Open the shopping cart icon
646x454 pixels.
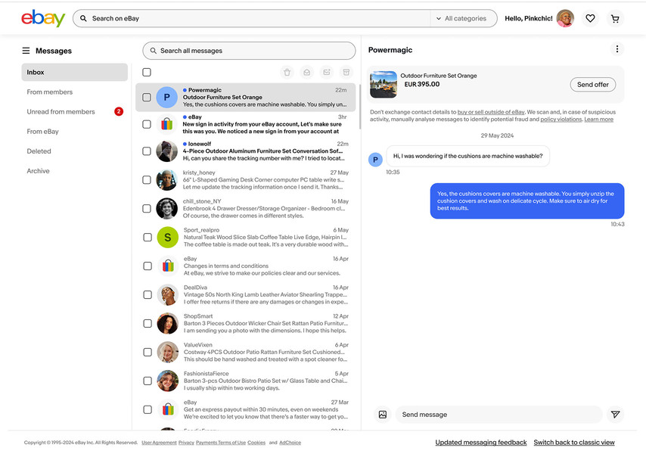pyautogui.click(x=615, y=19)
